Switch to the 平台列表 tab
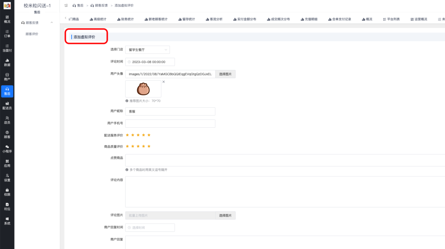This screenshot has height=249, width=445. coord(392,19)
